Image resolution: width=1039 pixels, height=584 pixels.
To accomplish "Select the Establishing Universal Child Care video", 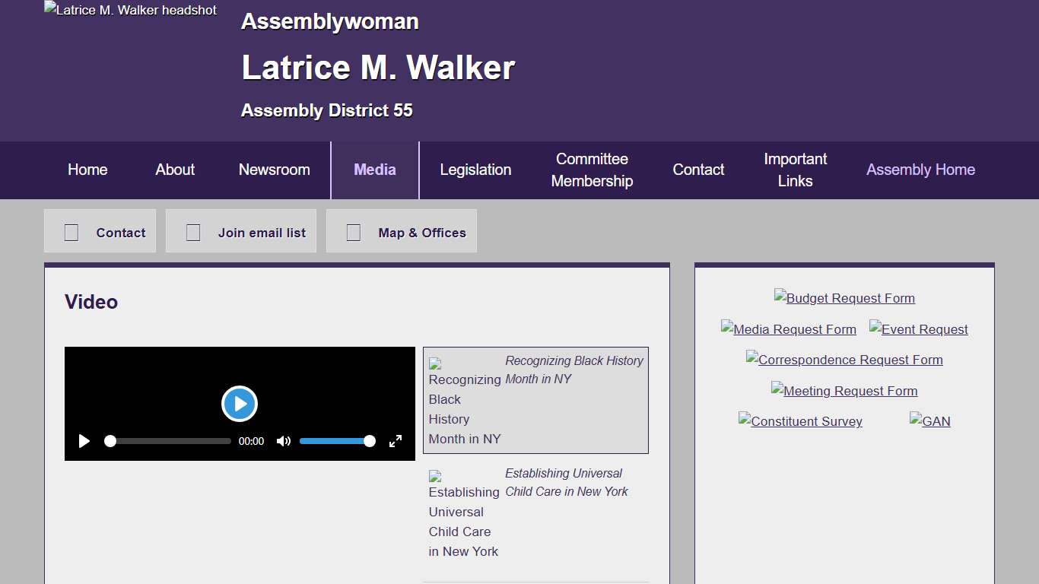I will pyautogui.click(x=535, y=513).
